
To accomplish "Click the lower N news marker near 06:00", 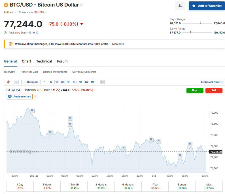I will (x=70, y=124).
